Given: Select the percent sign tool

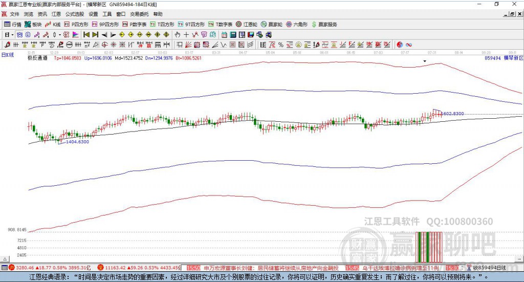Looking at the screenshot, I should pos(281,45).
